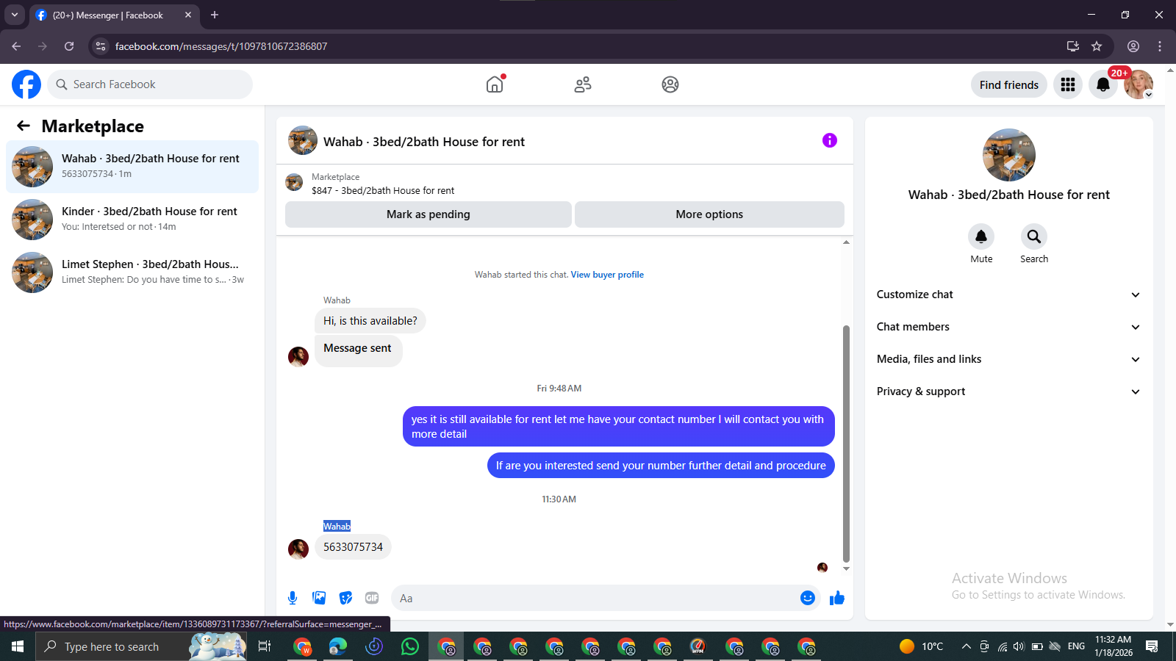Install app icon in address bar

click(1073, 46)
